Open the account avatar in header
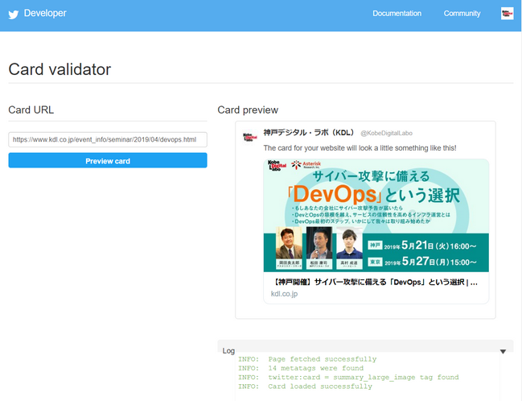The height and width of the screenshot is (401, 522). pyautogui.click(x=507, y=14)
